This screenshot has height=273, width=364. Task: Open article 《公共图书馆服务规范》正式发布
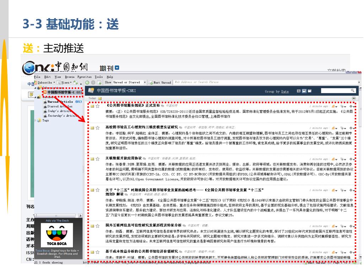(133, 105)
